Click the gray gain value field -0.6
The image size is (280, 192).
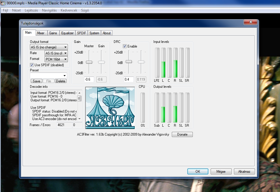tap(101, 79)
